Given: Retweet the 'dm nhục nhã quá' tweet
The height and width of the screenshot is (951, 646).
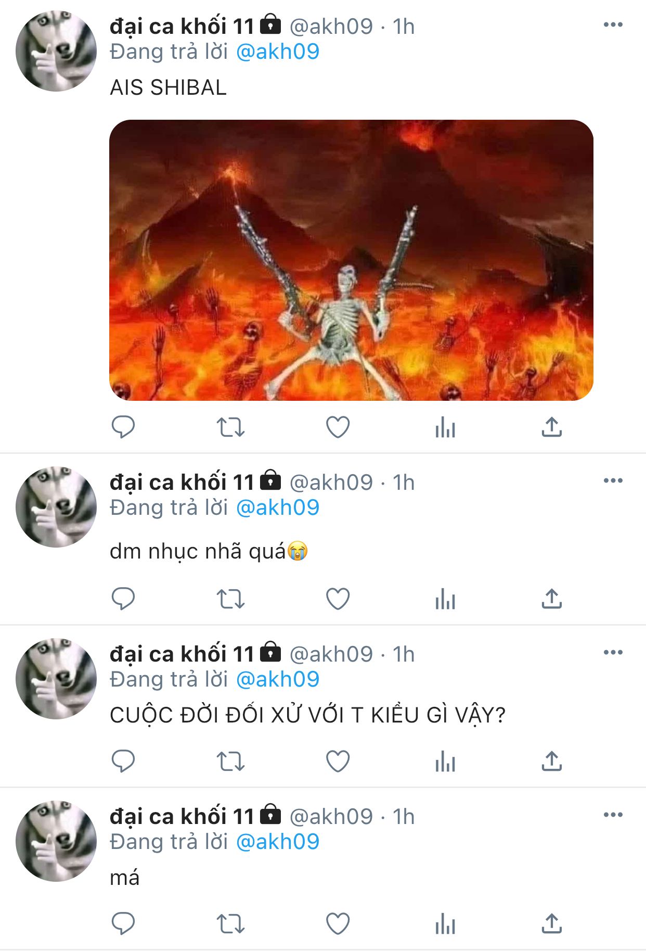Looking at the screenshot, I should click(230, 599).
